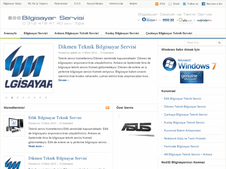Click the Bilgisayar Servisi site logo
The height and width of the screenshot is (169, 226).
pyautogui.click(x=46, y=20)
